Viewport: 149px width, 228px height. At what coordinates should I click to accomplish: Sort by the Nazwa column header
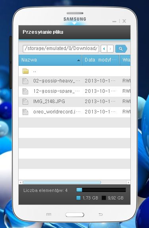pyautogui.click(x=50, y=60)
